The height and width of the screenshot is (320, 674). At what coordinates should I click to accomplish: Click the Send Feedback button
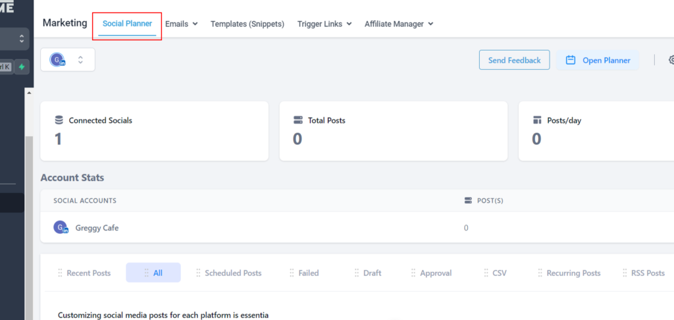pyautogui.click(x=514, y=60)
